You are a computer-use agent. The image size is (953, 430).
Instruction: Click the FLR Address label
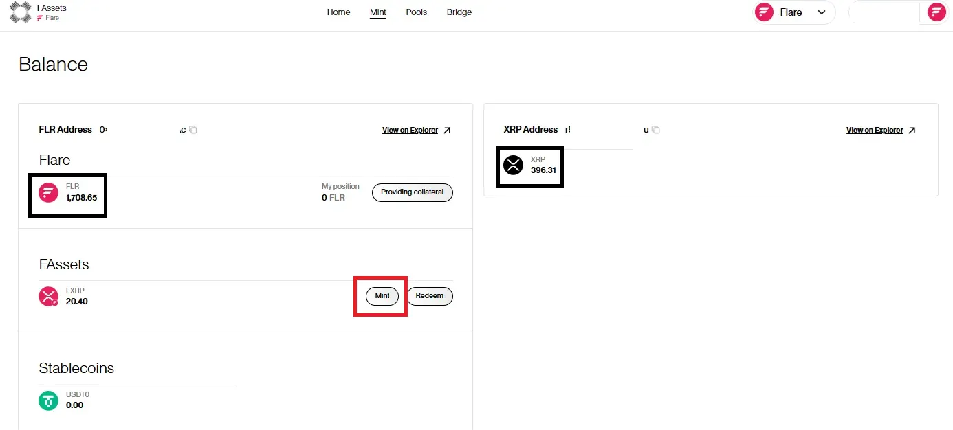click(65, 130)
